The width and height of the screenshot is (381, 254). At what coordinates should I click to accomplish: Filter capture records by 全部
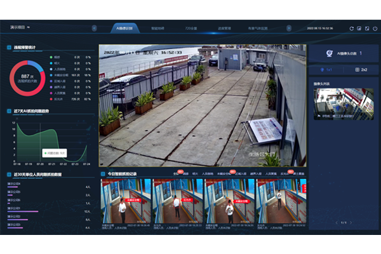[176, 174]
